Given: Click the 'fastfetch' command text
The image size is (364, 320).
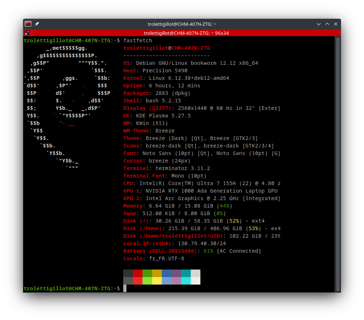Looking at the screenshot, I should (x=138, y=40).
